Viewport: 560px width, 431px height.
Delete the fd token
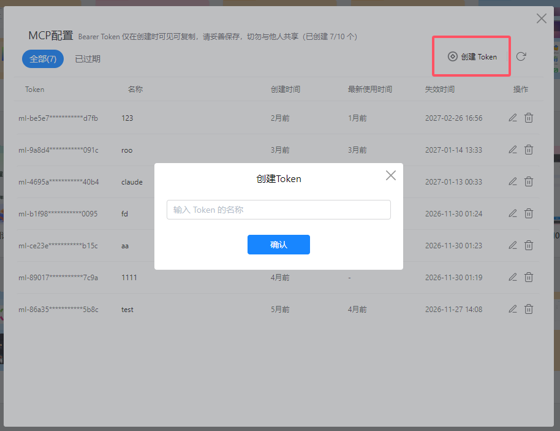pos(529,213)
